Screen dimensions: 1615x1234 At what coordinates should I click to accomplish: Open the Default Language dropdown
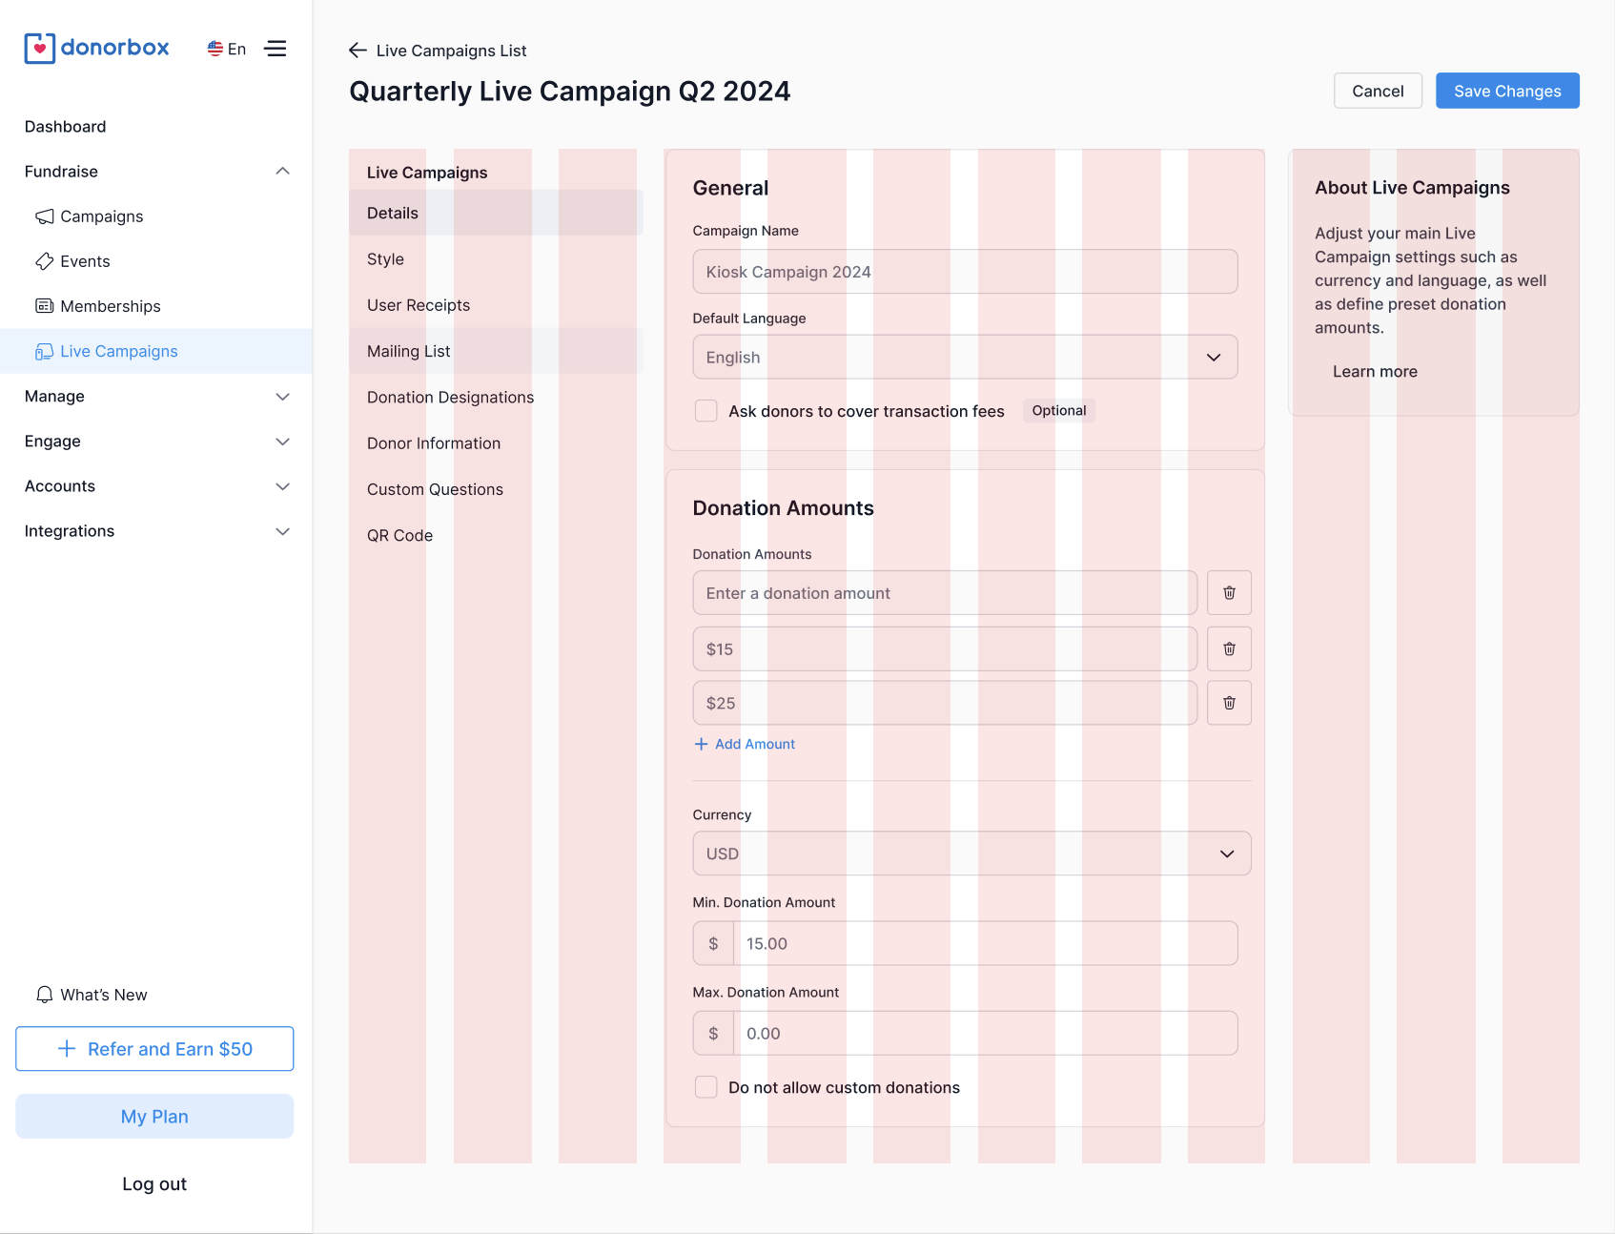point(965,358)
